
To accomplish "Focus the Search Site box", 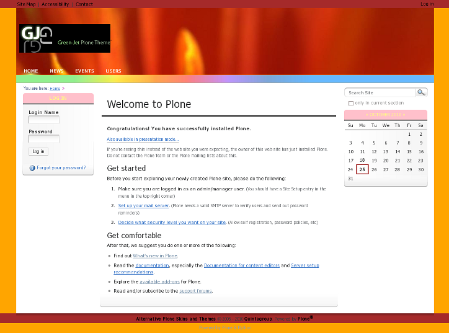I will click(x=380, y=92).
